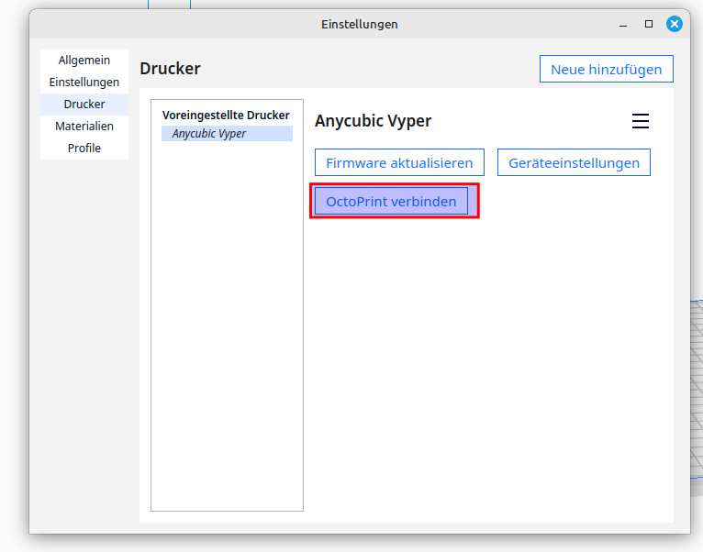The height and width of the screenshot is (552, 703).
Task: Switch to the Einstellungen sidebar category
Action: [84, 83]
